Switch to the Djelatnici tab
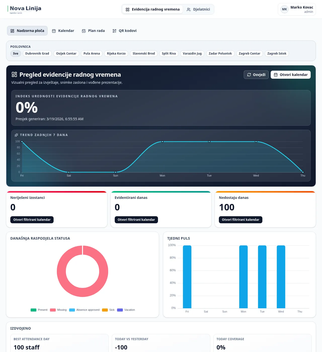The image size is (322, 352). pyautogui.click(x=198, y=9)
